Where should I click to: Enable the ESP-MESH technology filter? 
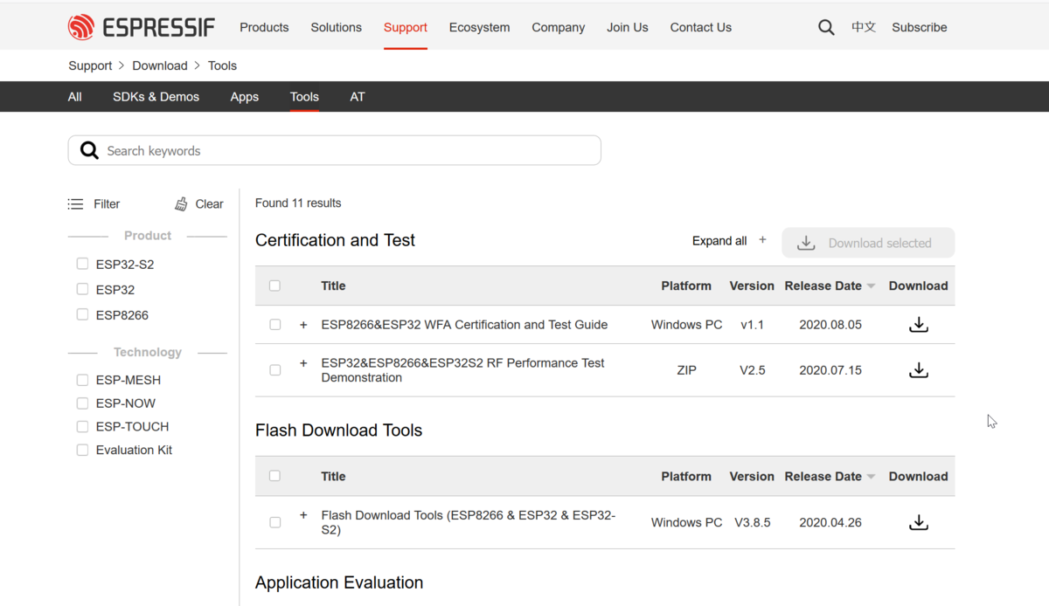coord(82,380)
